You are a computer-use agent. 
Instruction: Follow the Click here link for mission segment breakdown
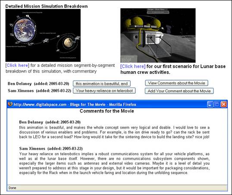17,65
